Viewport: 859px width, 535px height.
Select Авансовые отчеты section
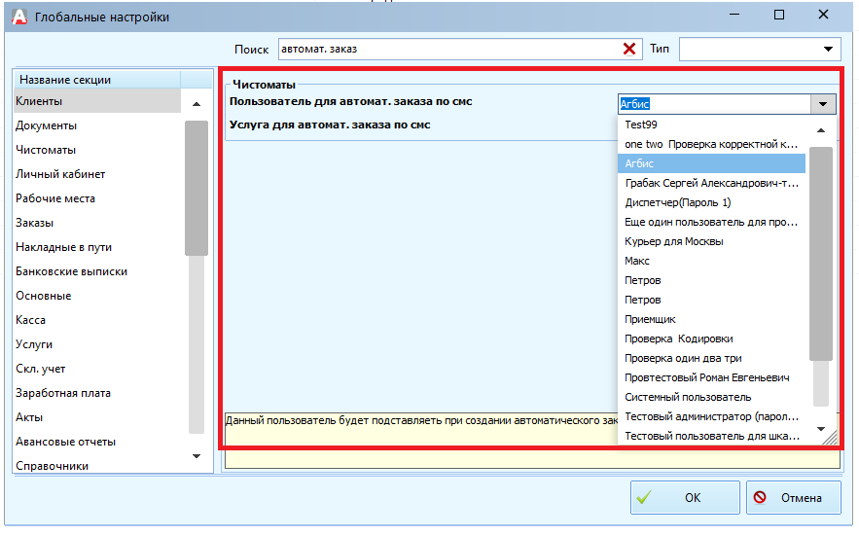[x=97, y=442]
